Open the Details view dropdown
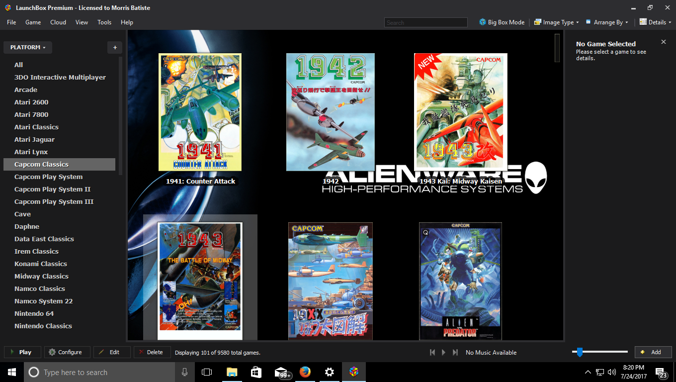The width and height of the screenshot is (676, 382). click(655, 22)
